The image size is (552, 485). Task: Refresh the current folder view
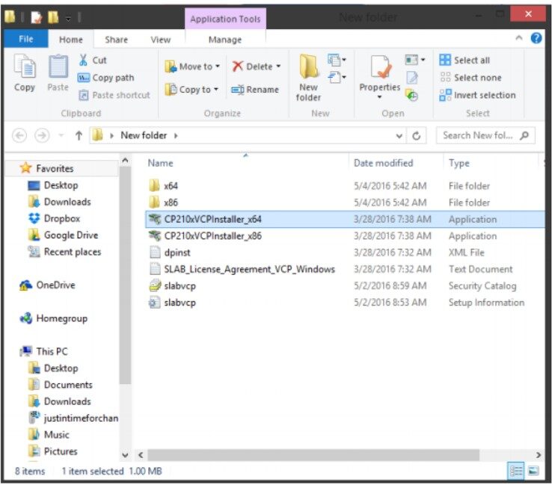pyautogui.click(x=416, y=136)
